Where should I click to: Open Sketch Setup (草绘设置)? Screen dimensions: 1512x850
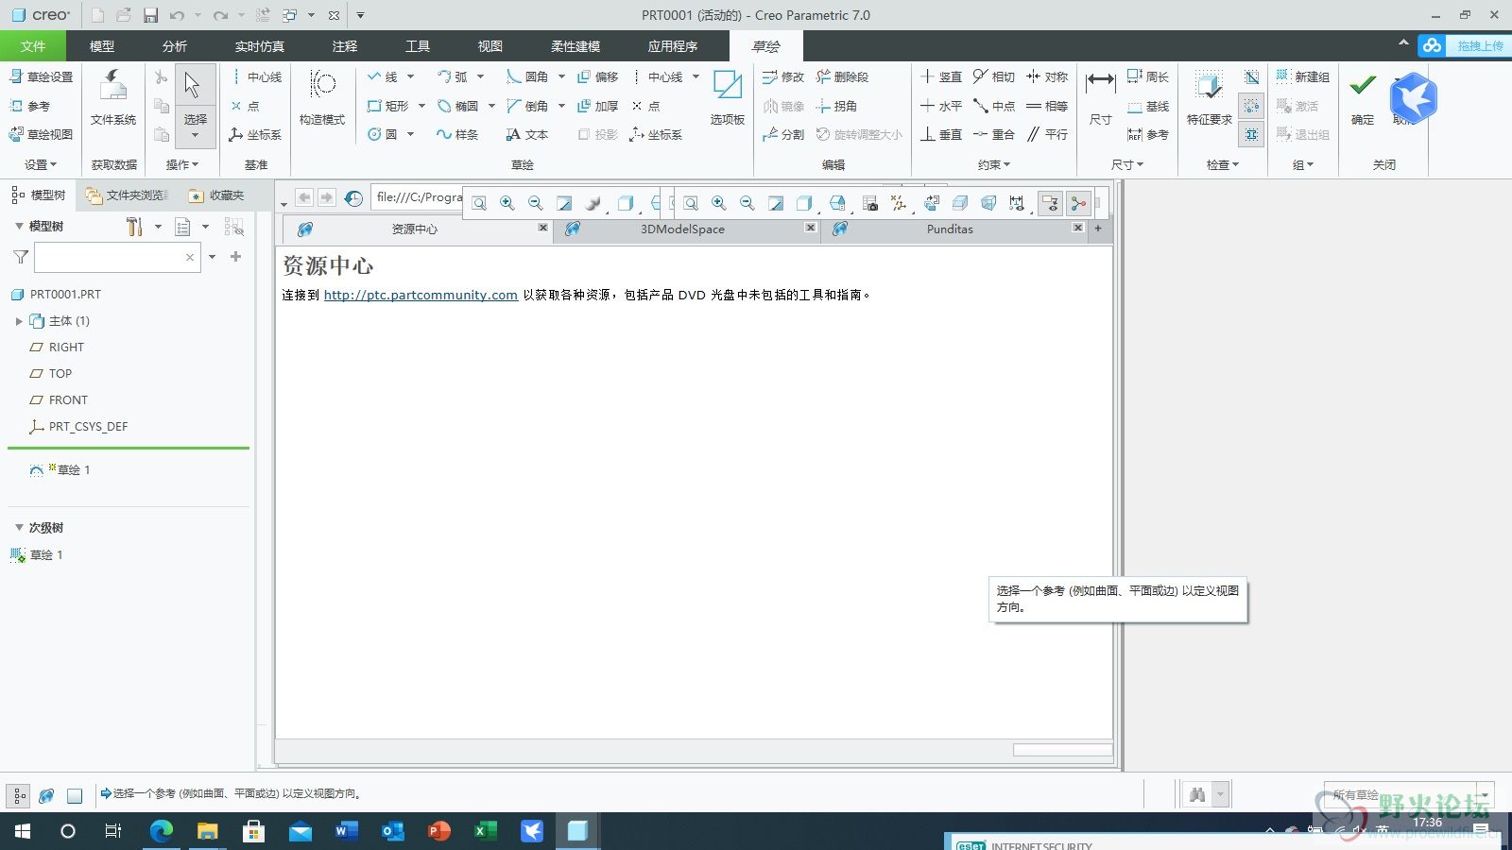tap(41, 76)
